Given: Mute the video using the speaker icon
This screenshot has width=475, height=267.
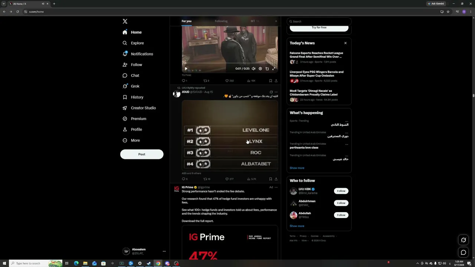Looking at the screenshot, I should [253, 69].
